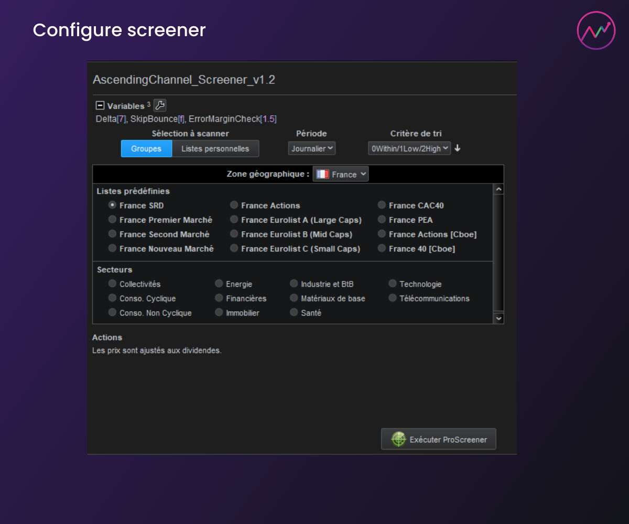Screen dimensions: 629x524
Task: Pick the Santé sector option
Action: [x=294, y=312]
